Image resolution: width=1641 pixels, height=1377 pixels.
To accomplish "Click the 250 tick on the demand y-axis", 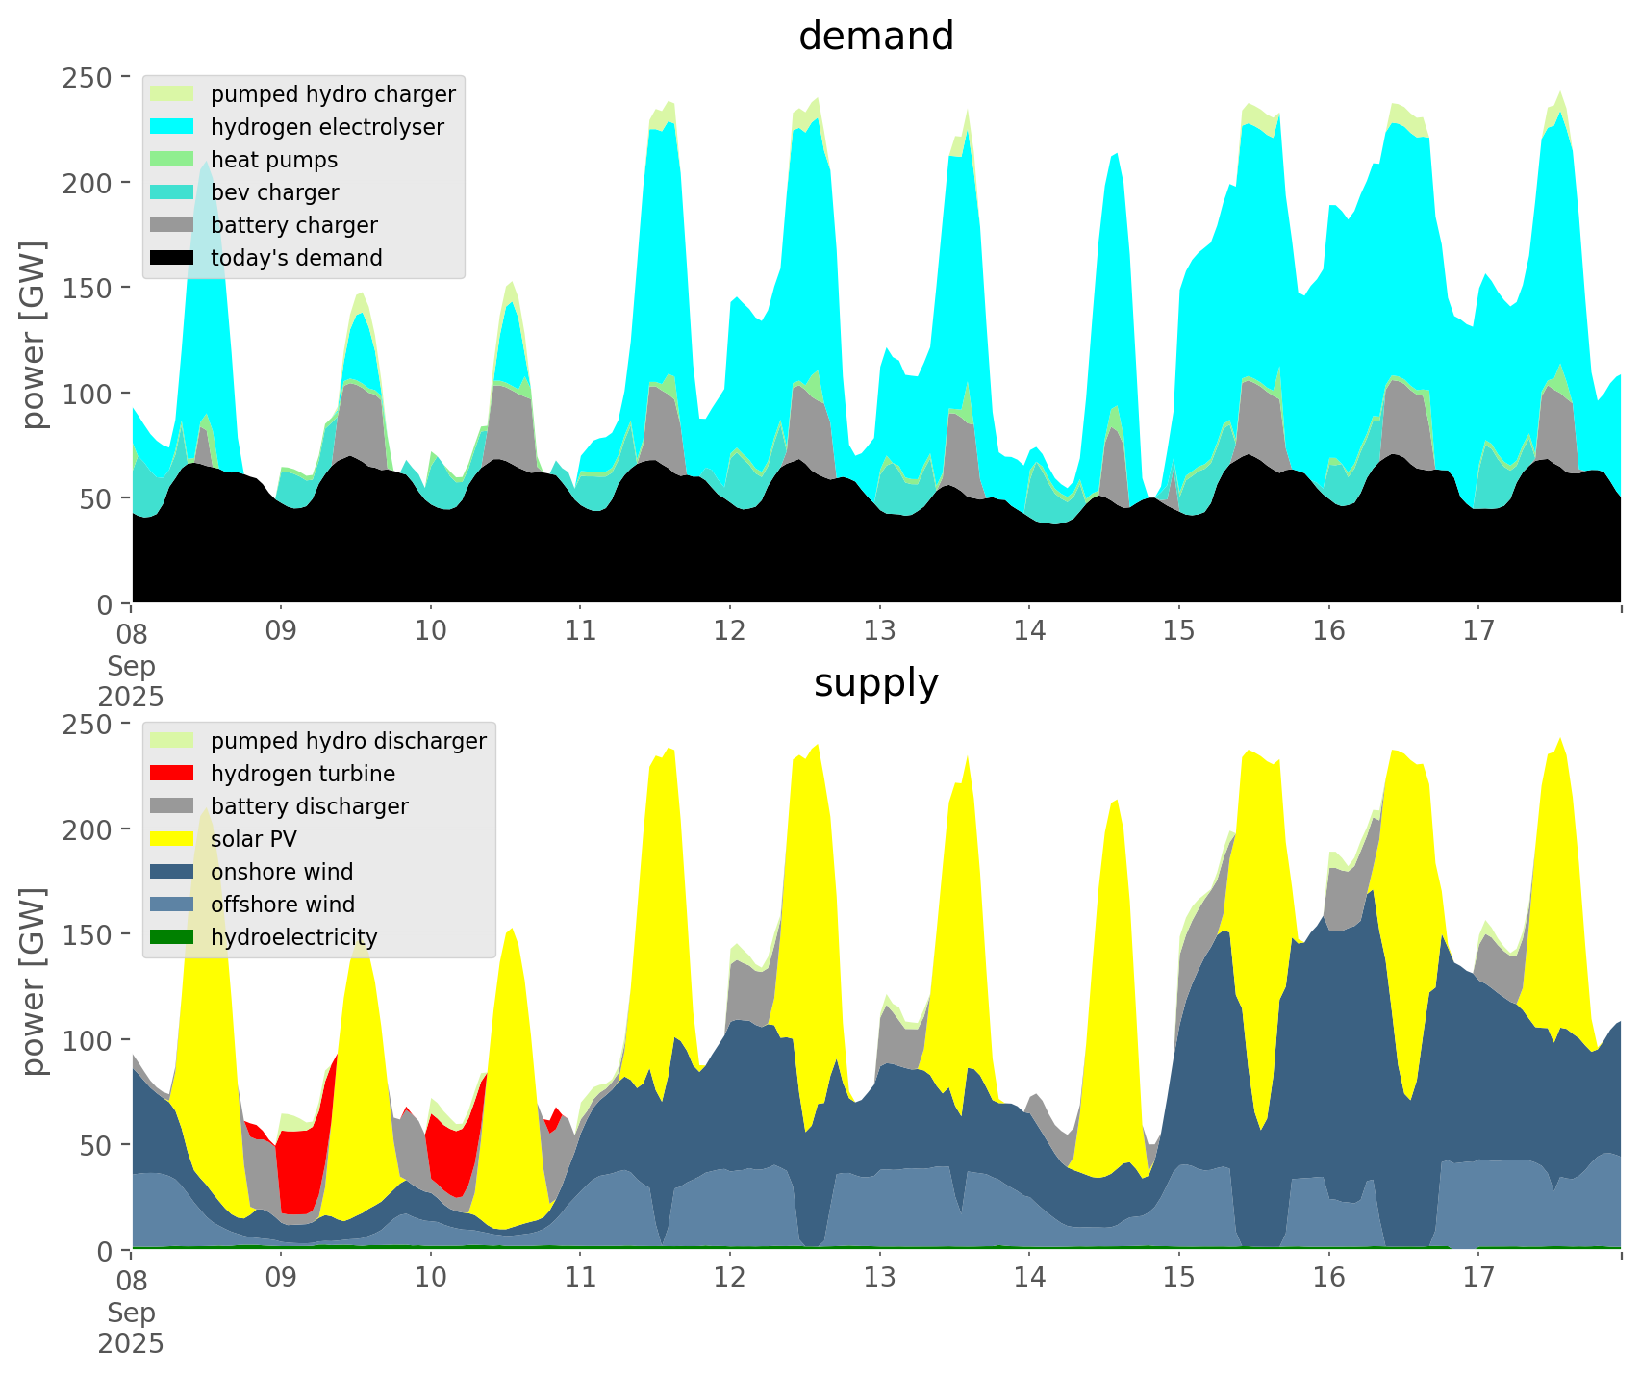I will pos(88,77).
